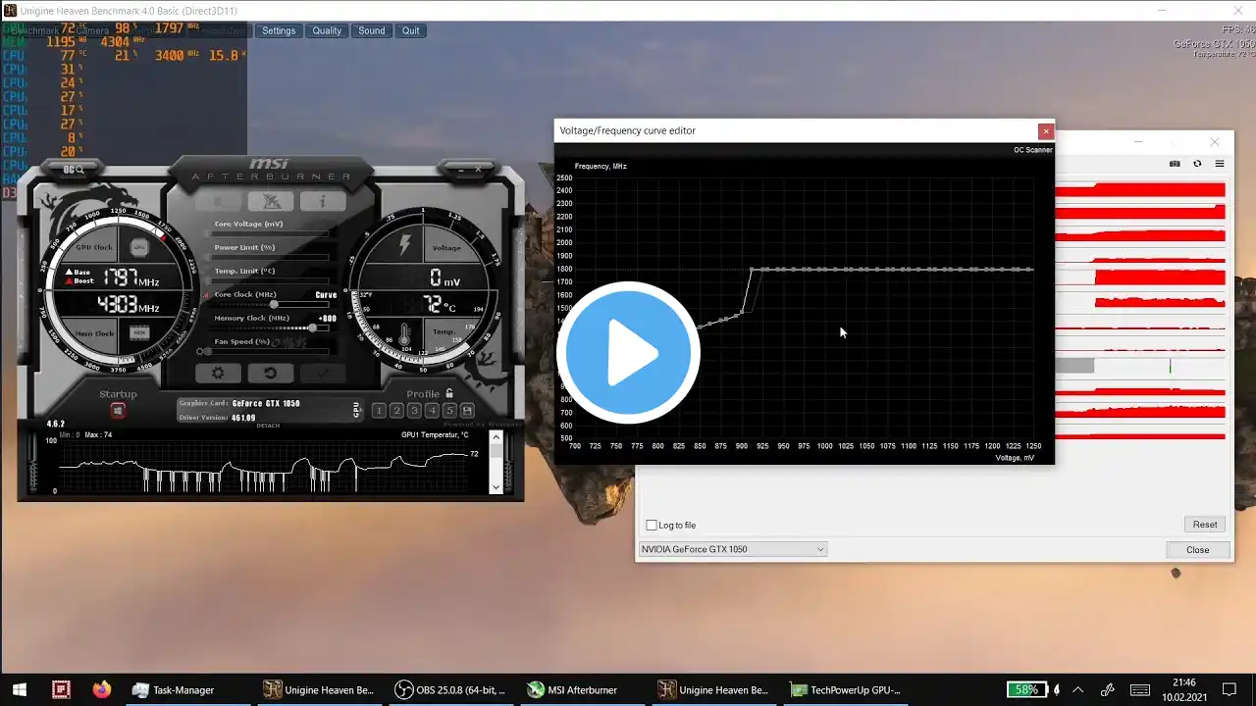Select Afterburner profile slot 5
1256x706 pixels.
pos(449,410)
